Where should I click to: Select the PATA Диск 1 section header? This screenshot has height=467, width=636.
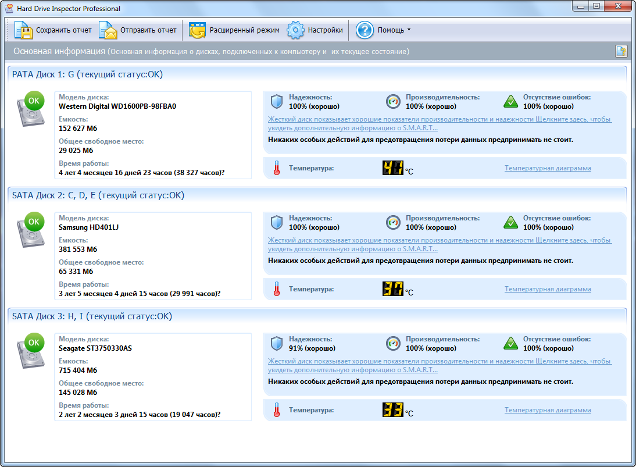coord(87,73)
